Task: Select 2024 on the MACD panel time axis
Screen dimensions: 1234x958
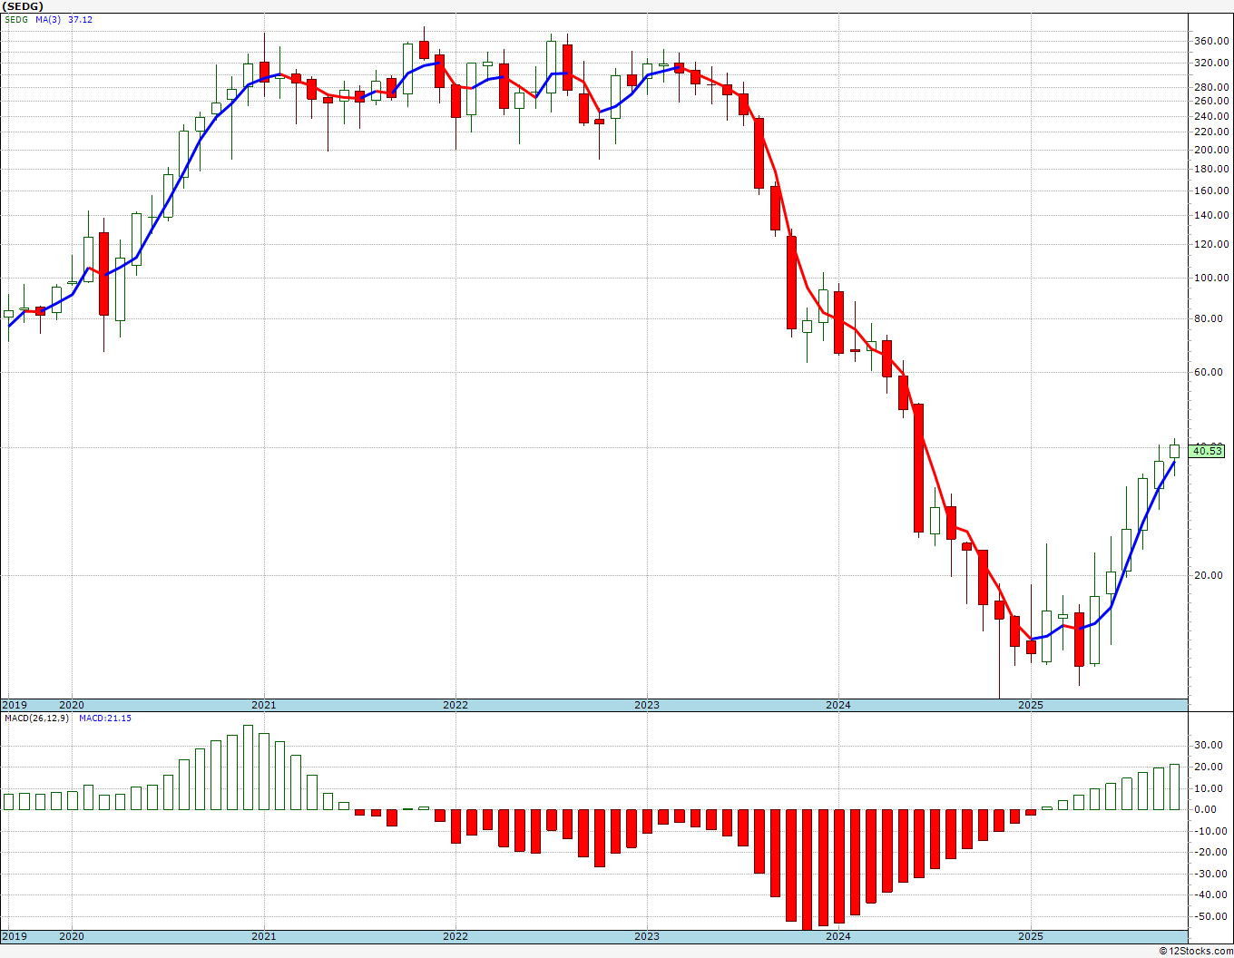Action: coord(838,936)
